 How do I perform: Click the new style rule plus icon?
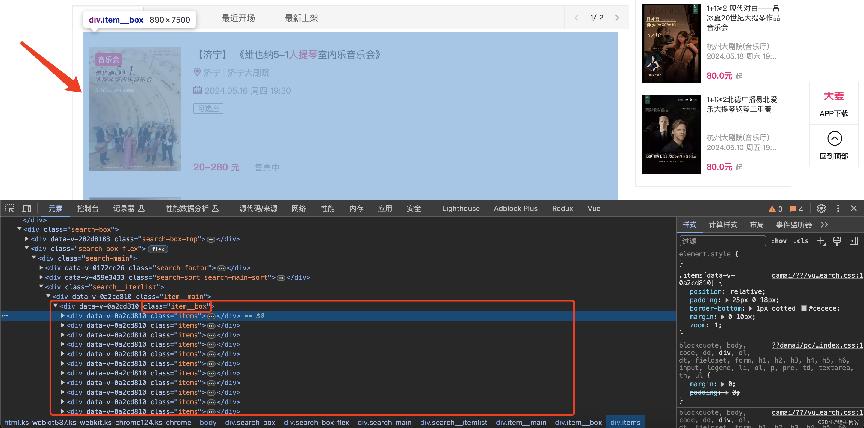click(x=820, y=241)
